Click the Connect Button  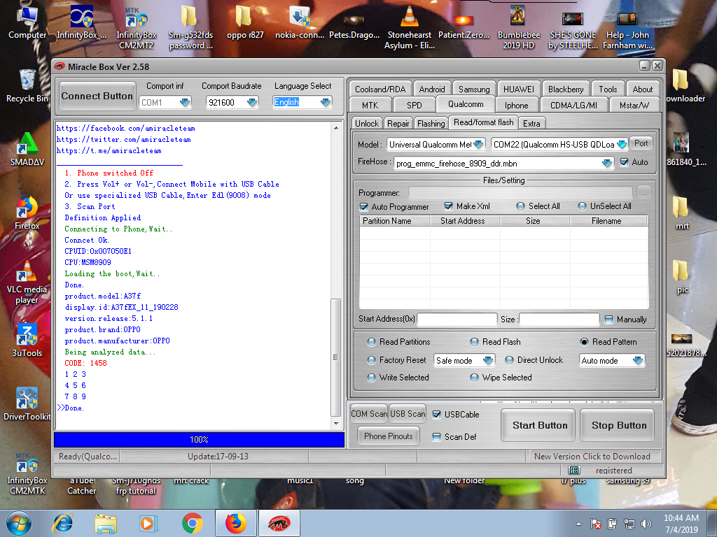pos(97,96)
